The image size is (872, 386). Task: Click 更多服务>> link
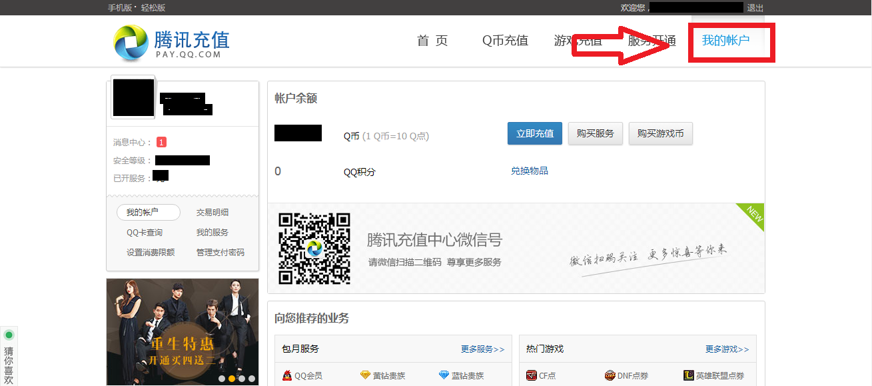tap(483, 349)
